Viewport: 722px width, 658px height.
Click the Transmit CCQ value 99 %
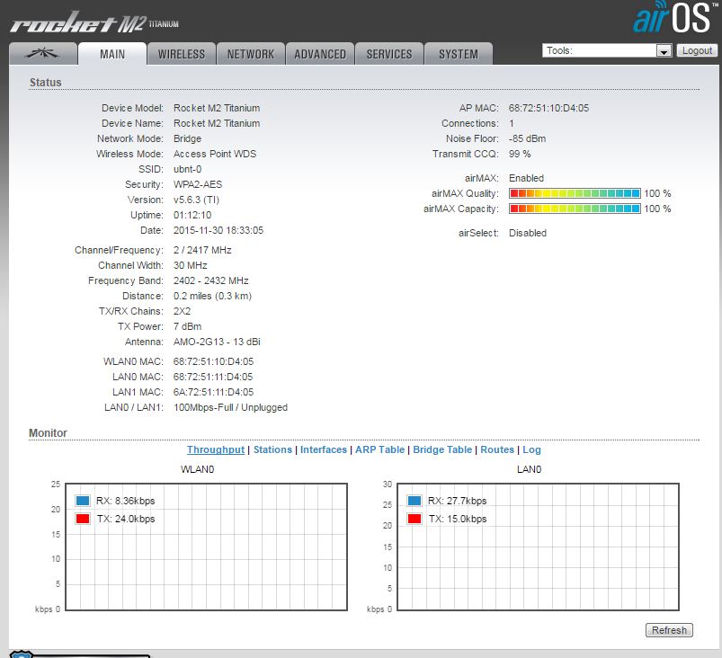coord(520,154)
